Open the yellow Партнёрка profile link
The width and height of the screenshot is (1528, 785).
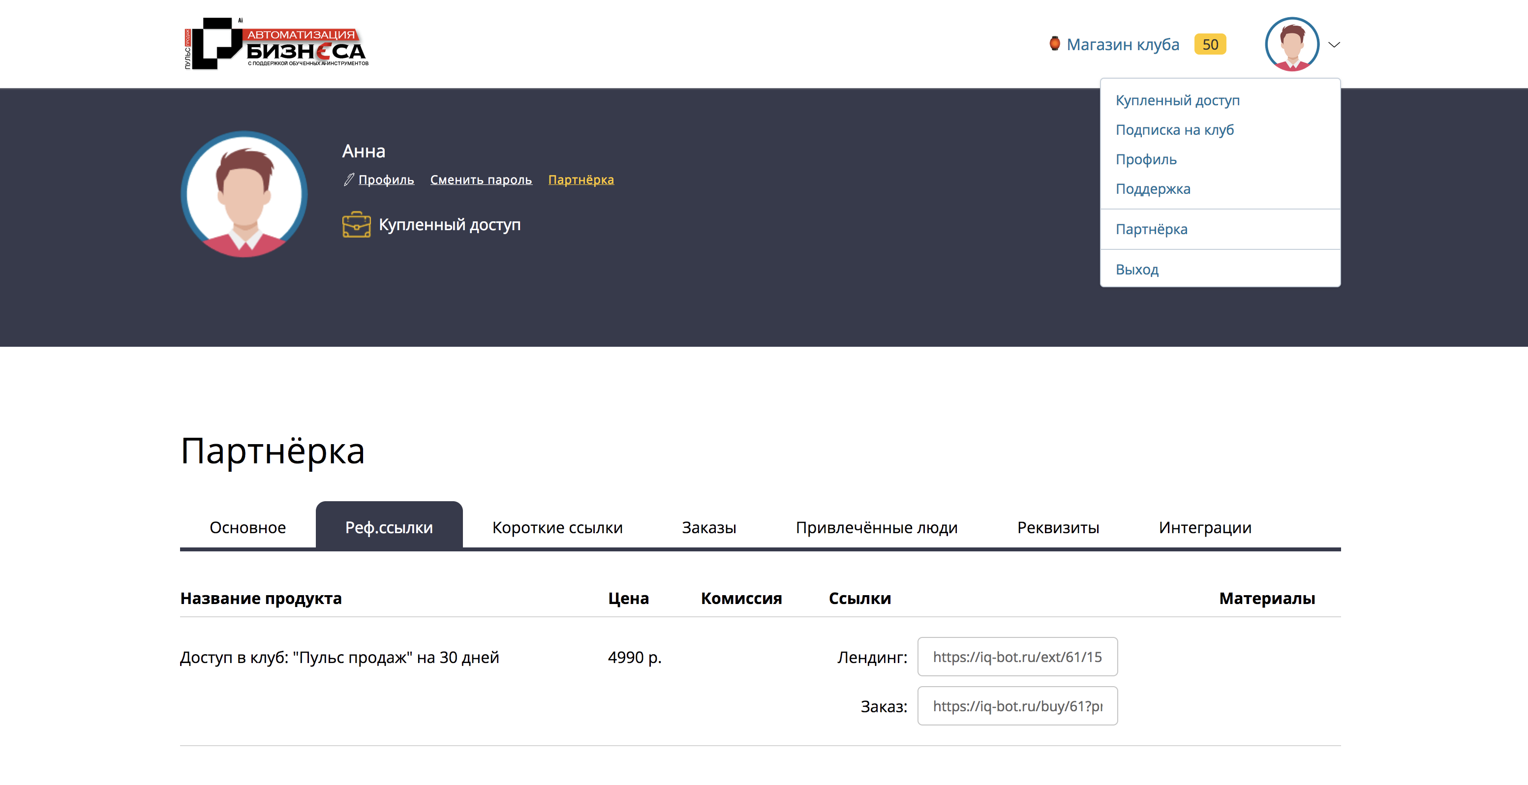(x=581, y=180)
